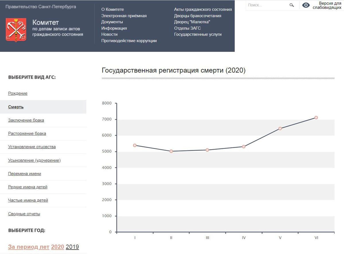Click the month I data point on chart

coord(135,145)
